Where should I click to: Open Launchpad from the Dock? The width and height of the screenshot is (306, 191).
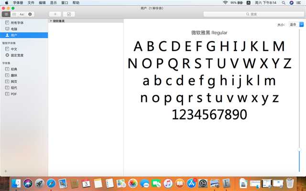pos(40,183)
